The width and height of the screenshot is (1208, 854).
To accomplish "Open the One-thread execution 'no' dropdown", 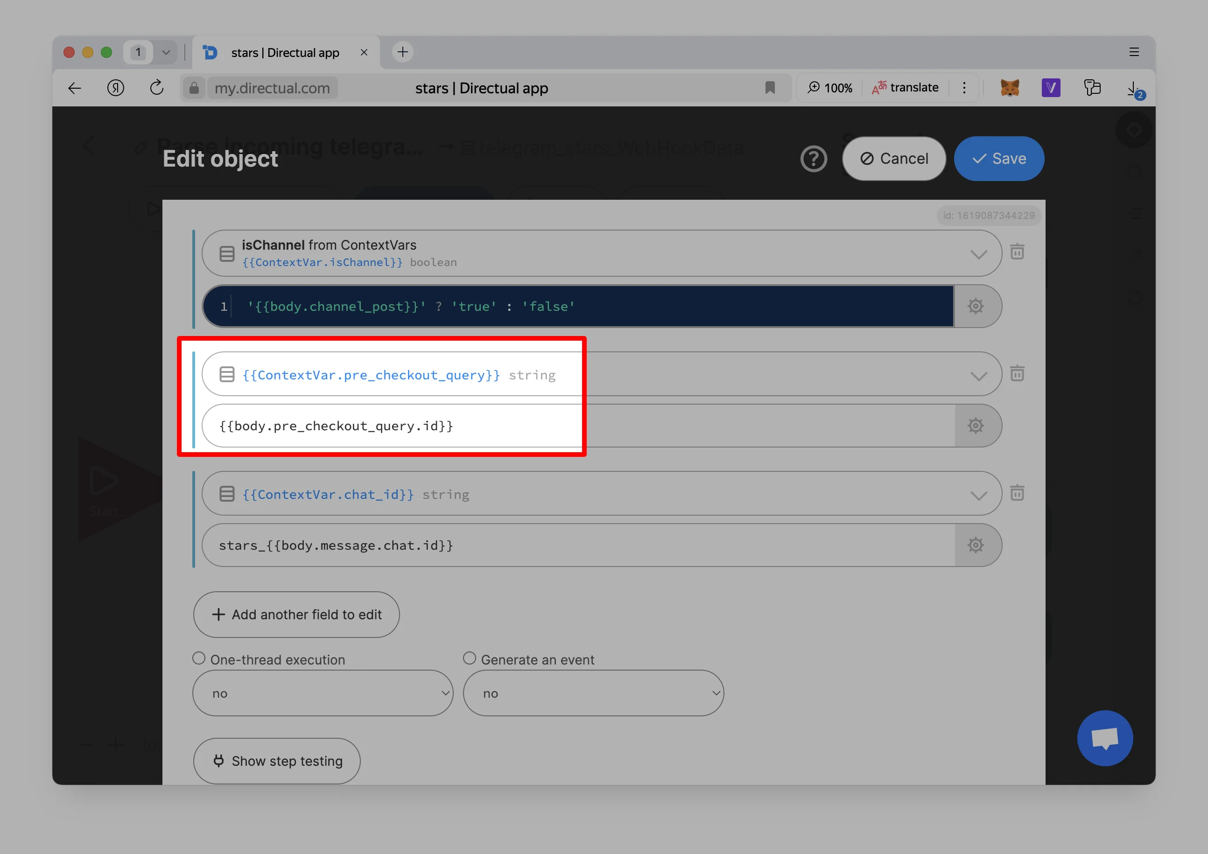I will click(323, 693).
